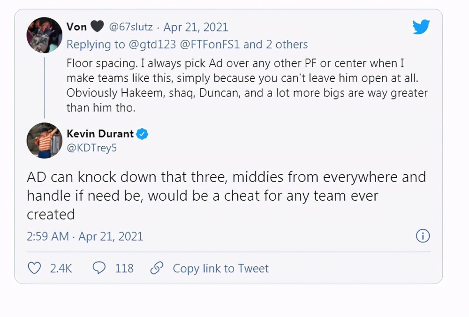
Task: Like the tweet with the heart icon
Action: [x=34, y=268]
